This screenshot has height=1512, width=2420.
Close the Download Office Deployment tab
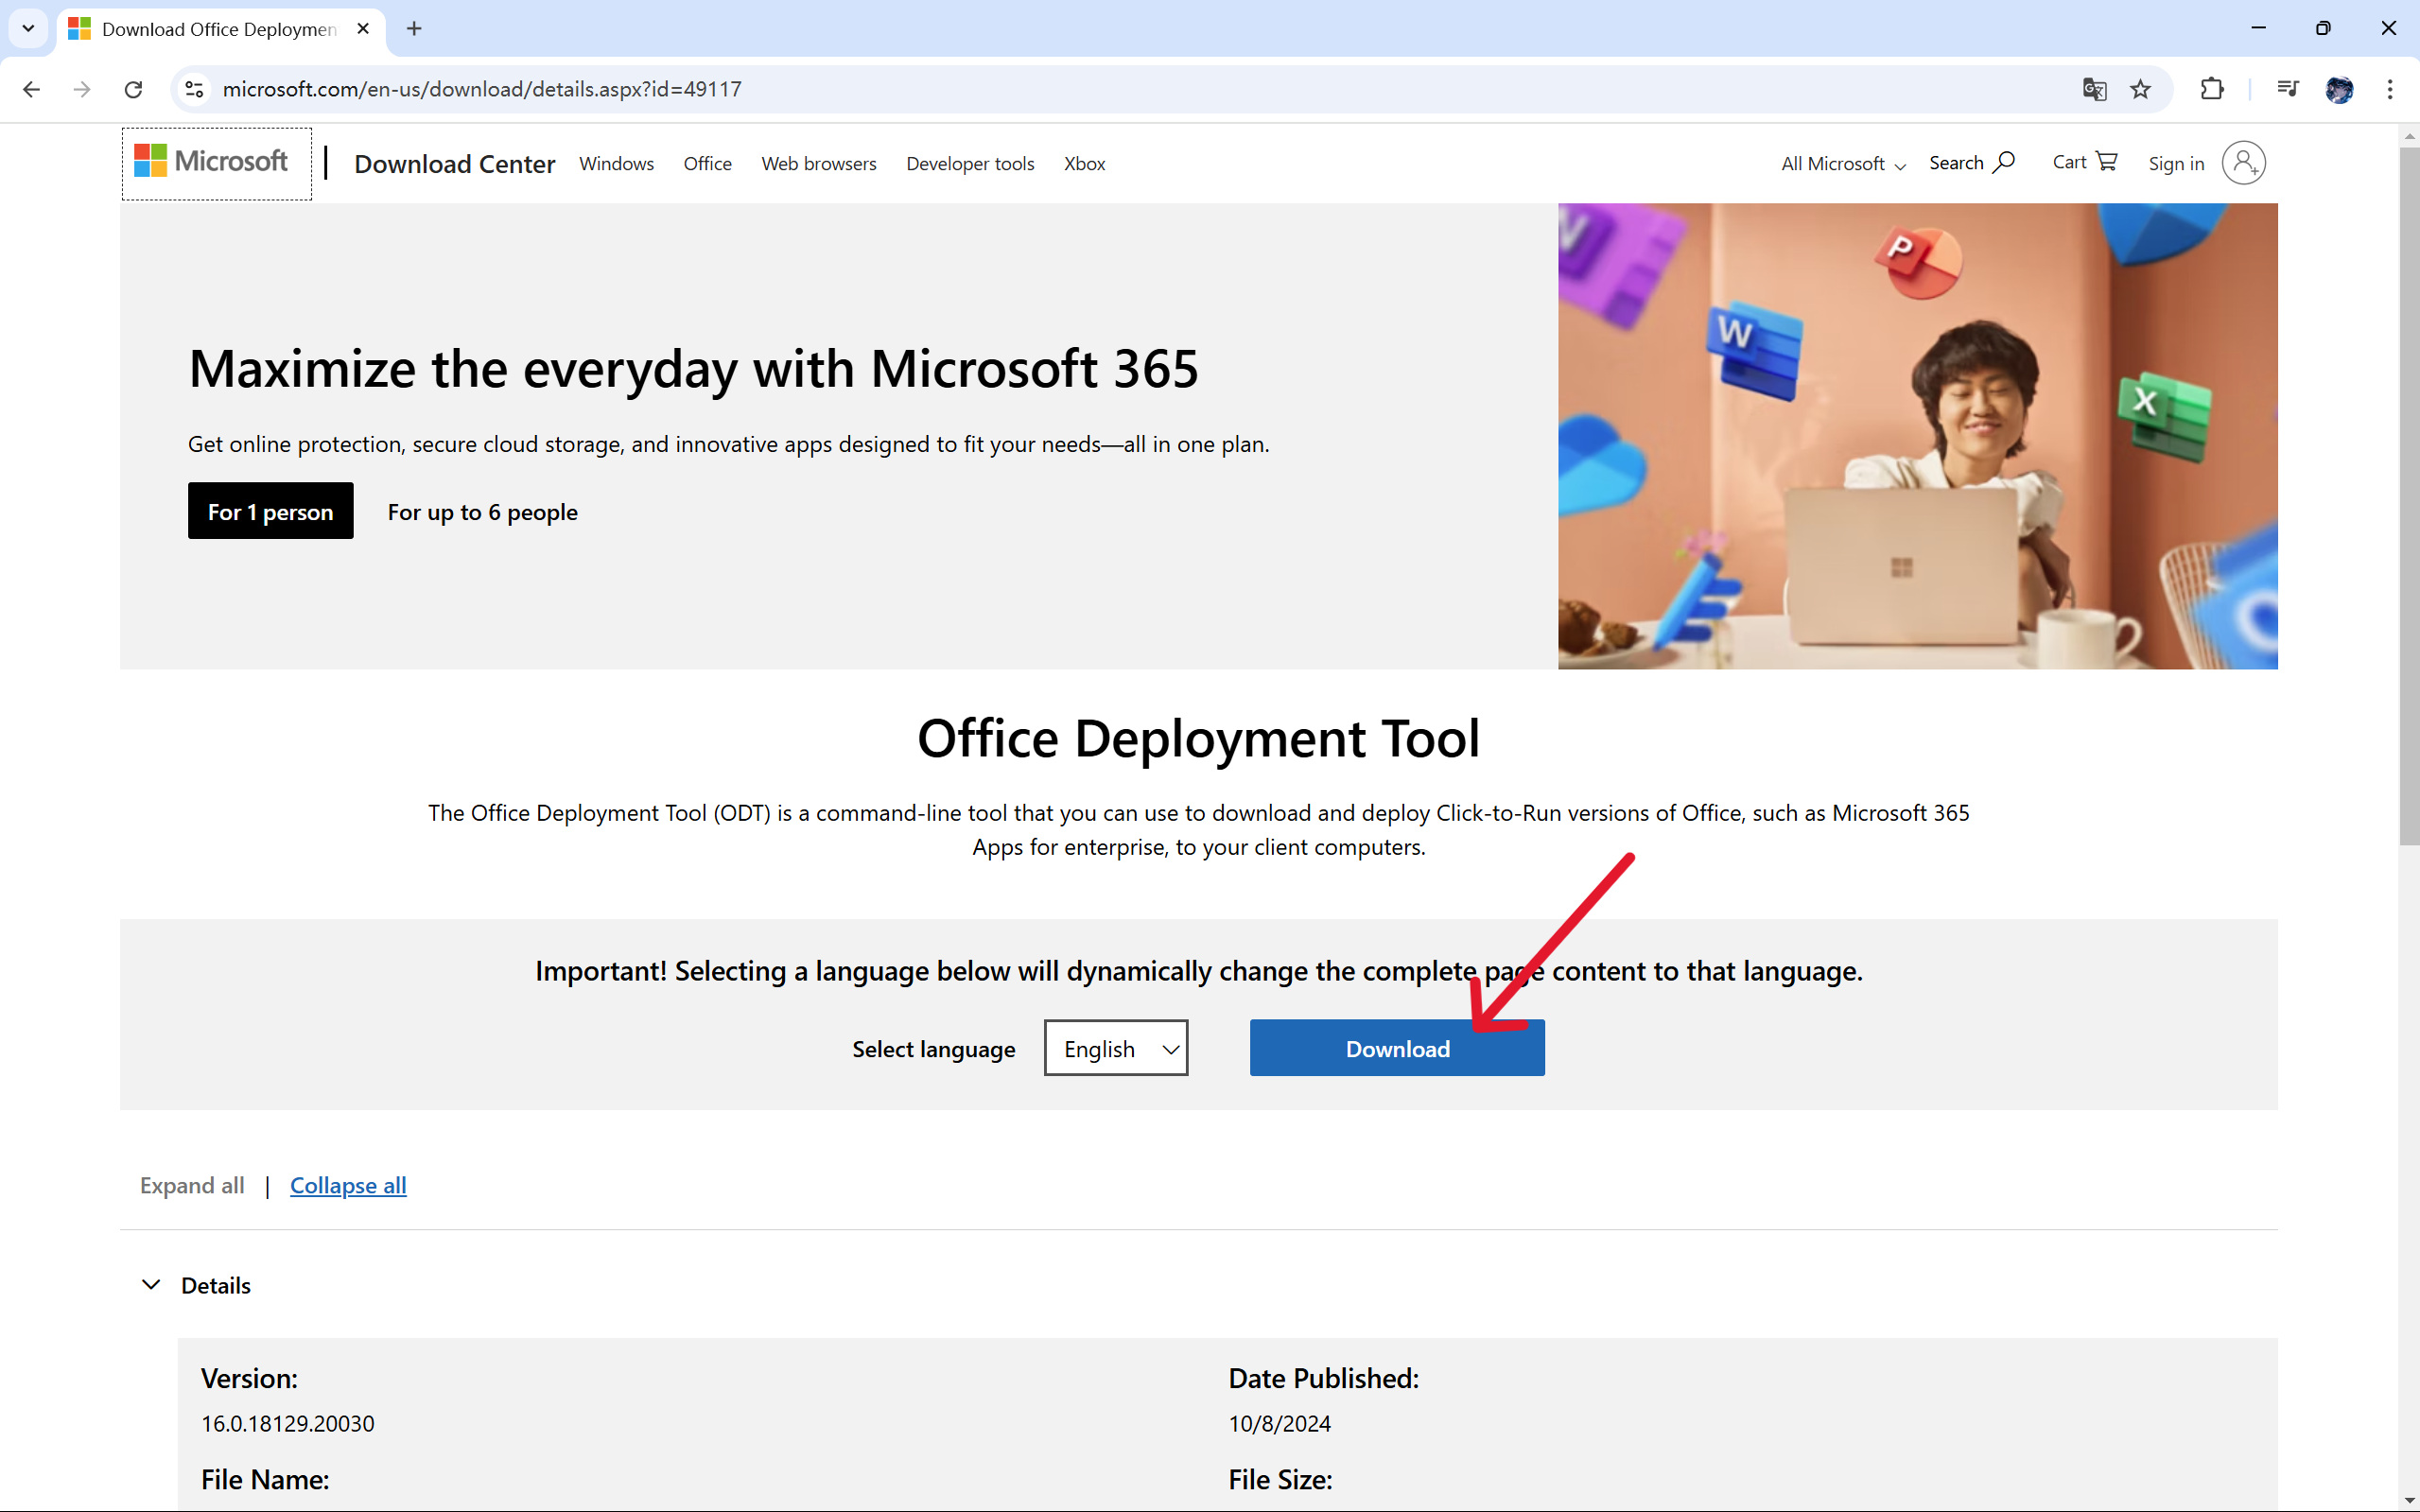[363, 28]
